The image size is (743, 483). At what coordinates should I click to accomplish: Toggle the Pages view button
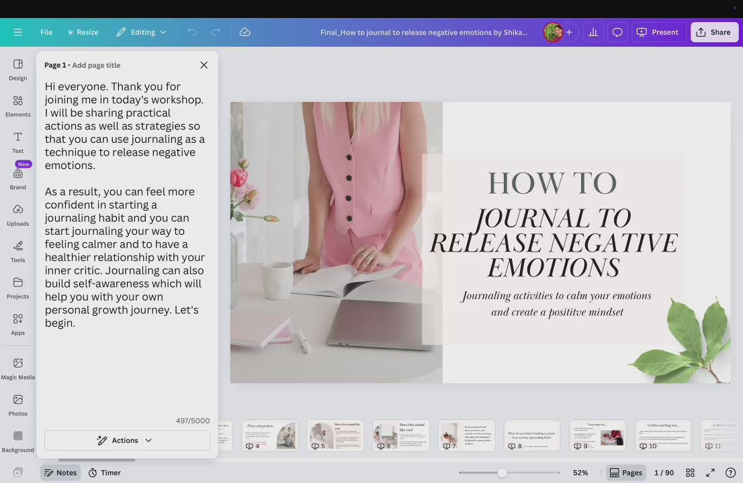click(x=625, y=473)
